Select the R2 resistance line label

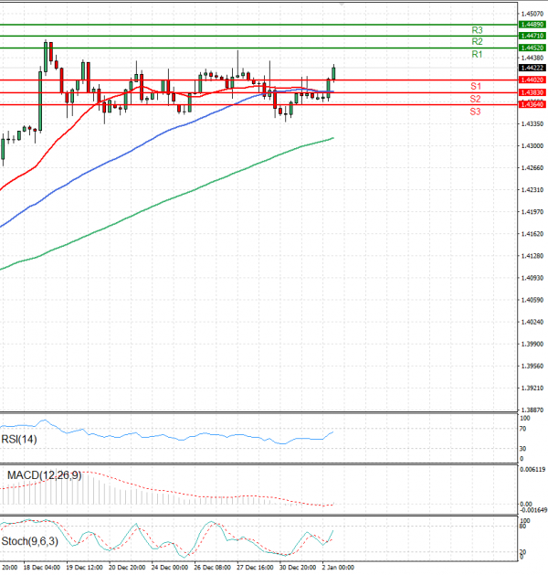pos(477,41)
